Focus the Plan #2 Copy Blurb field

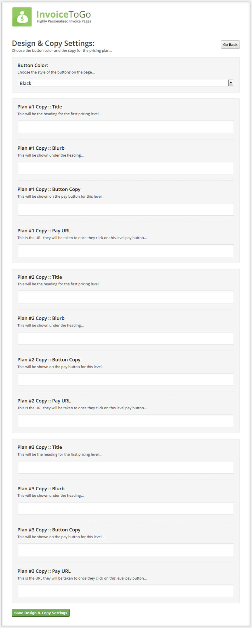pyautogui.click(x=126, y=338)
